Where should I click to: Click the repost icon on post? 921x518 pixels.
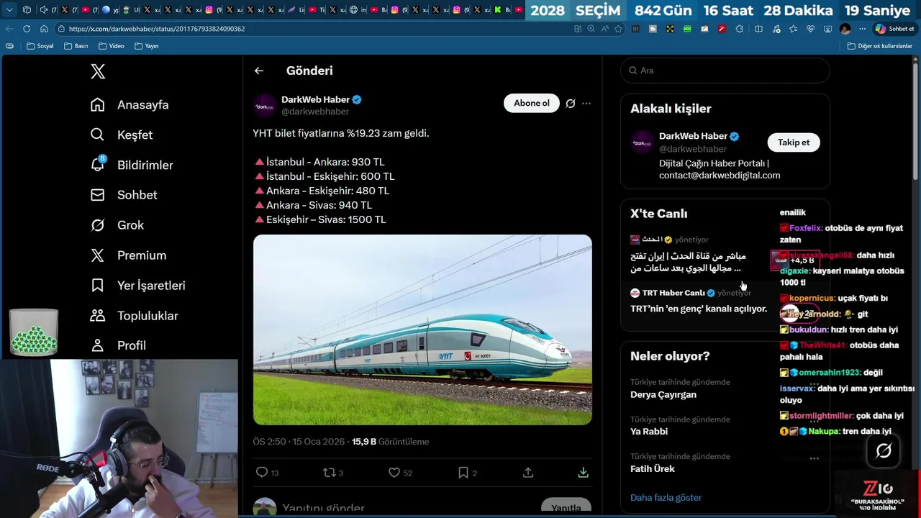coord(329,473)
